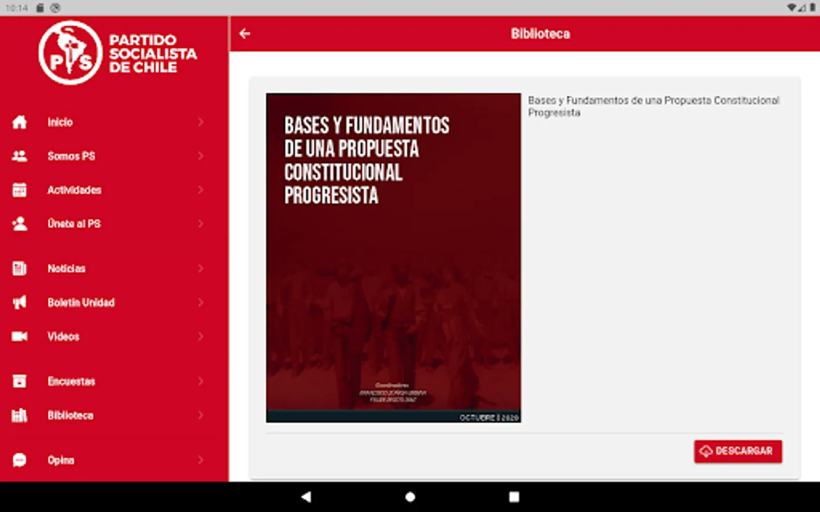Expand the Boletín Unidad chevron
Screen dimensions: 820x512
[200, 302]
